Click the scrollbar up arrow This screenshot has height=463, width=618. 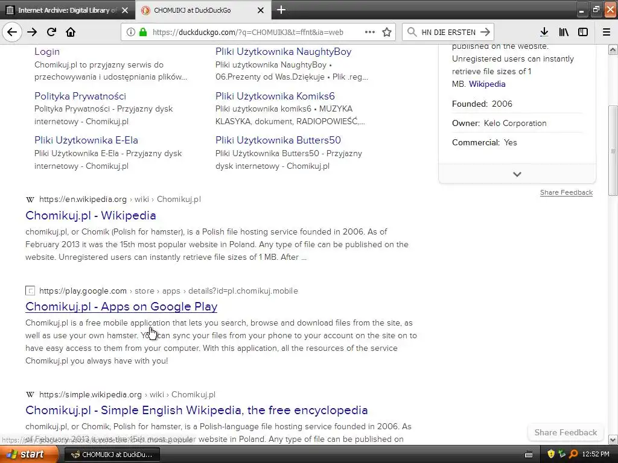point(613,49)
